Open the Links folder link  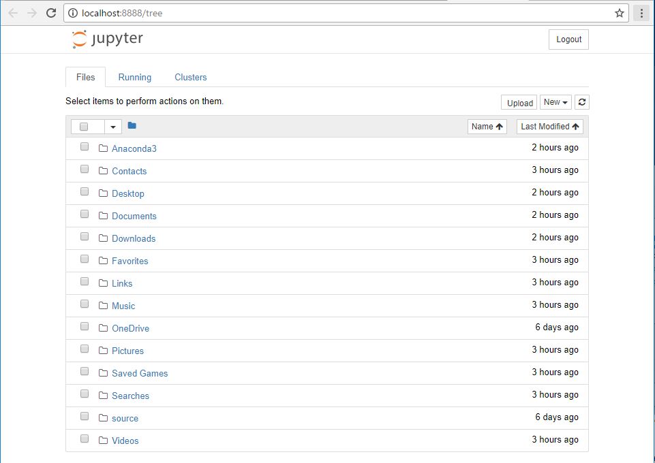(x=122, y=283)
